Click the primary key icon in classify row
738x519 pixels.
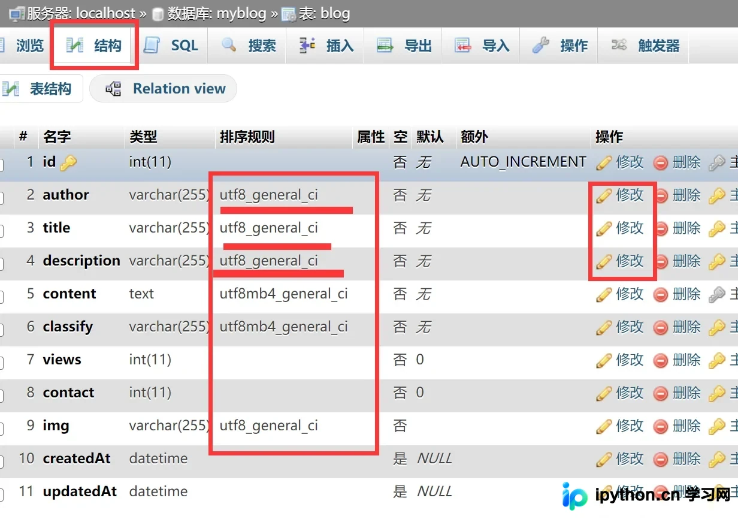point(717,327)
